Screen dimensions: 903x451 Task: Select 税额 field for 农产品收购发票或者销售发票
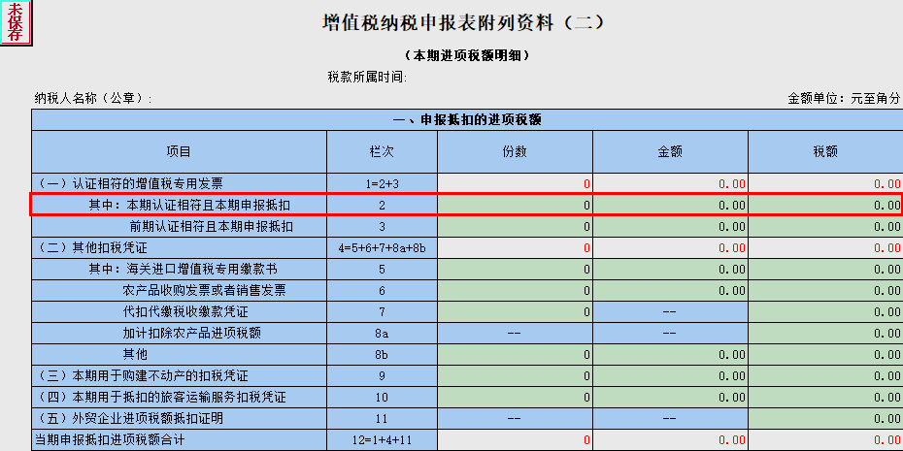pyautogui.click(x=825, y=291)
